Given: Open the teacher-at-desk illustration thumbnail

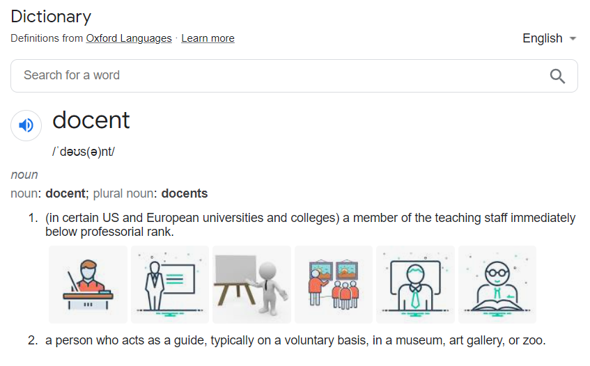Looking at the screenshot, I should pyautogui.click(x=88, y=285).
